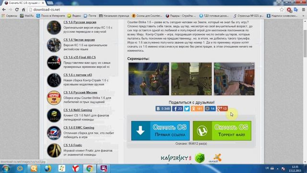The image size is (307, 173).
Task: Click the Чистая версия round thumbnail
Action: pos(54,45)
